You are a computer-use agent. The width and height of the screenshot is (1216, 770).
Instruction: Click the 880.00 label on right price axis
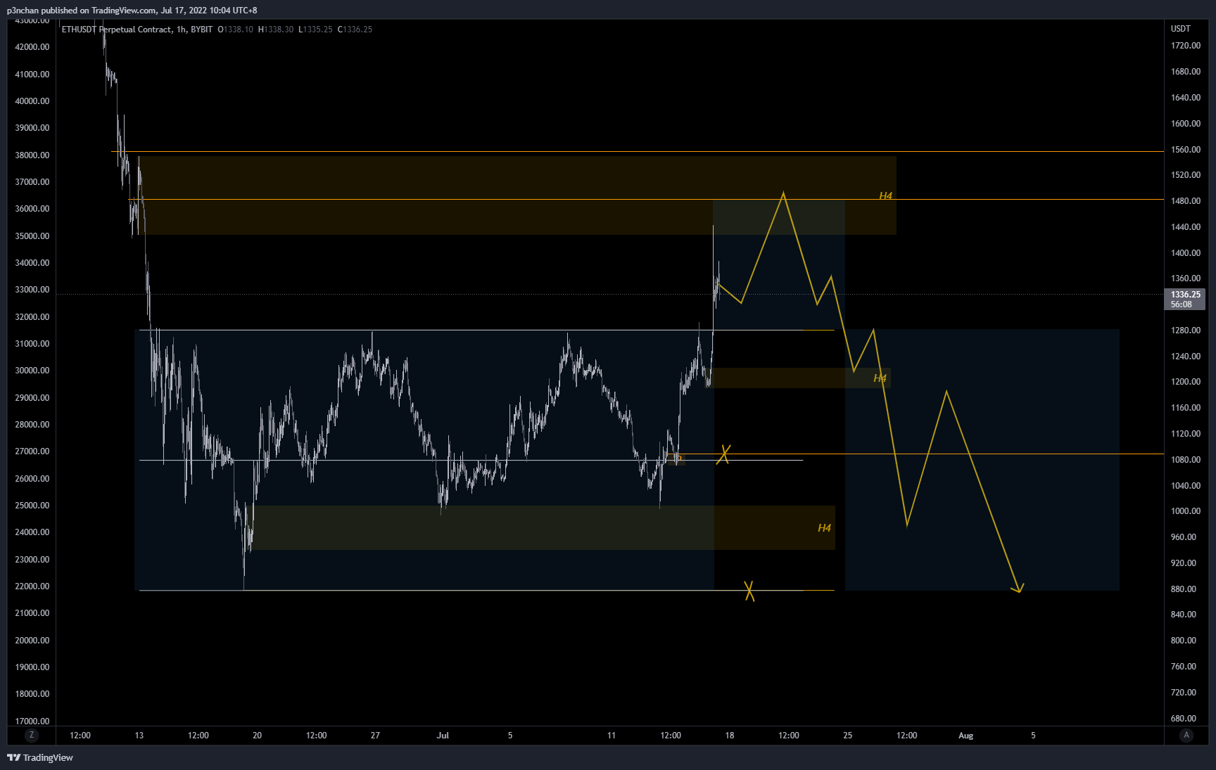(x=1183, y=589)
